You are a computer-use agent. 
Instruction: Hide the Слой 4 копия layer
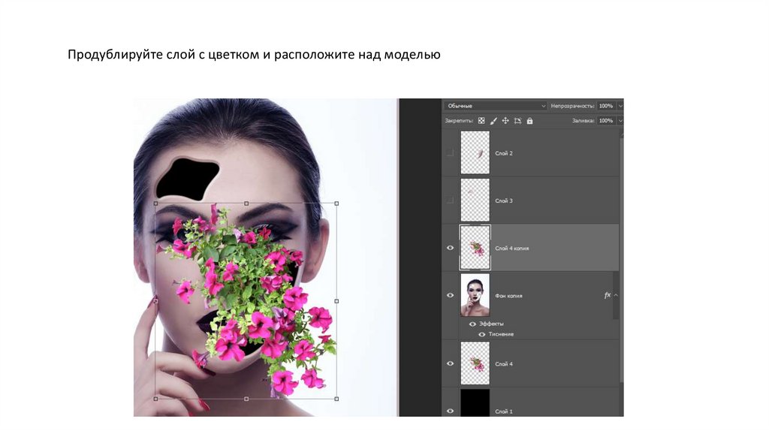pos(450,247)
